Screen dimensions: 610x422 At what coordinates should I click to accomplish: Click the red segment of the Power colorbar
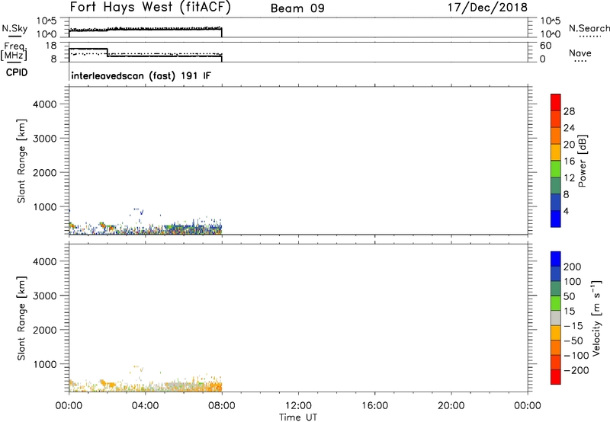coord(556,101)
